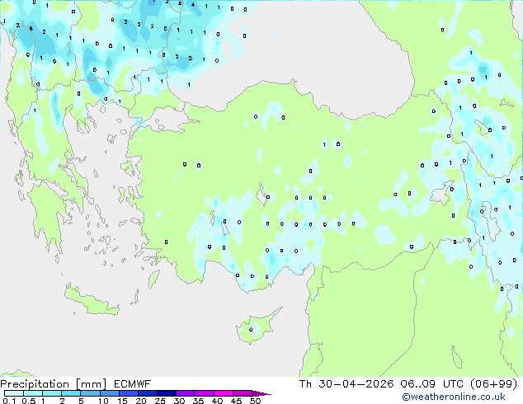Click the legend label '25'
Image resolution: width=523 pixels, height=404 pixels.
[160, 401]
